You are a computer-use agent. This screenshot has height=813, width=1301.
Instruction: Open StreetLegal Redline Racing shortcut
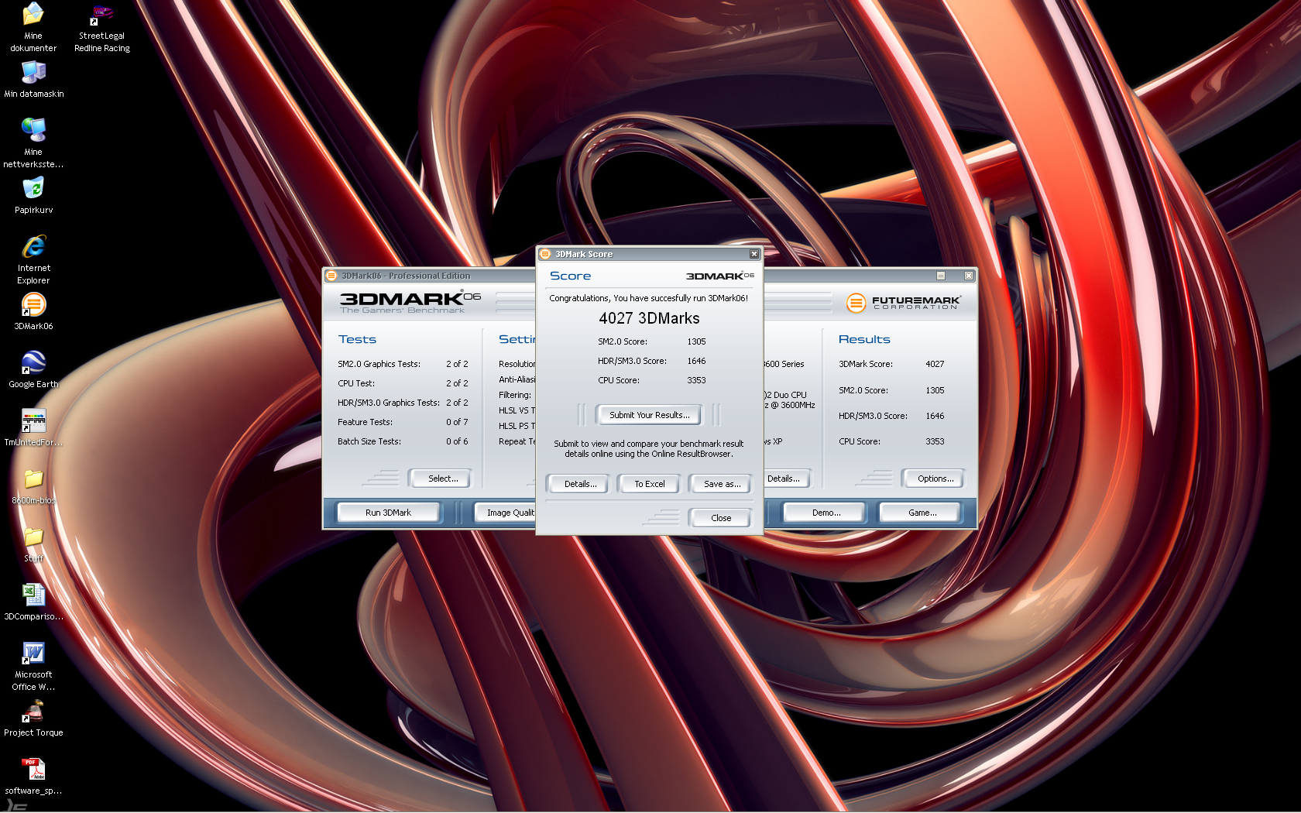click(102, 28)
